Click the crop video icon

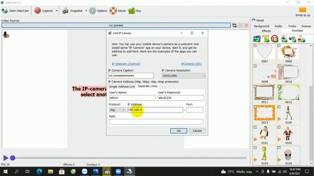(235, 25)
